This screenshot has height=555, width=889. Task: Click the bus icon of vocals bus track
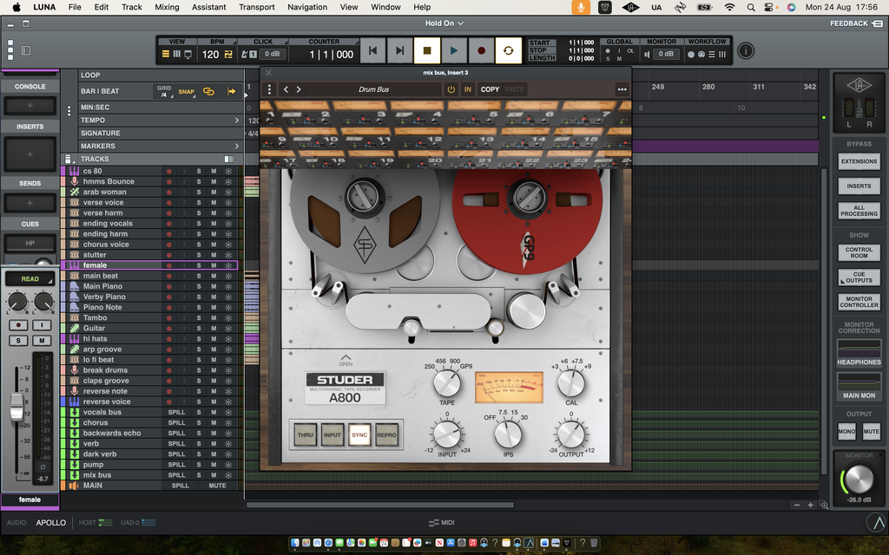(x=75, y=412)
